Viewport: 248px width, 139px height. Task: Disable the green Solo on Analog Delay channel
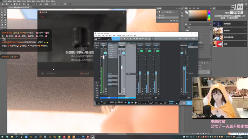coord(142,51)
